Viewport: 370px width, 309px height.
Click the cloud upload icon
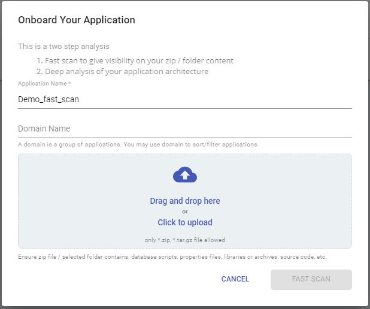click(185, 175)
